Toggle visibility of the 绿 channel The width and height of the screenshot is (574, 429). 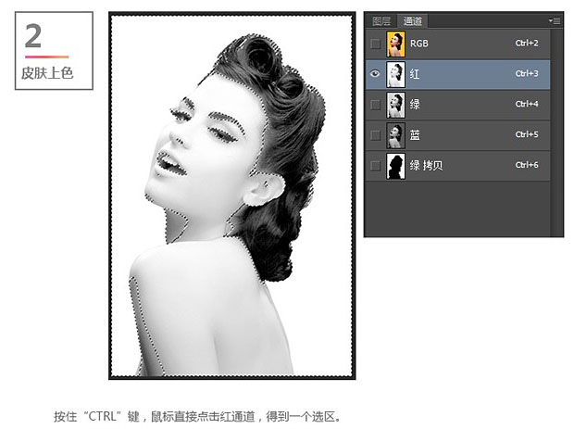pos(375,105)
